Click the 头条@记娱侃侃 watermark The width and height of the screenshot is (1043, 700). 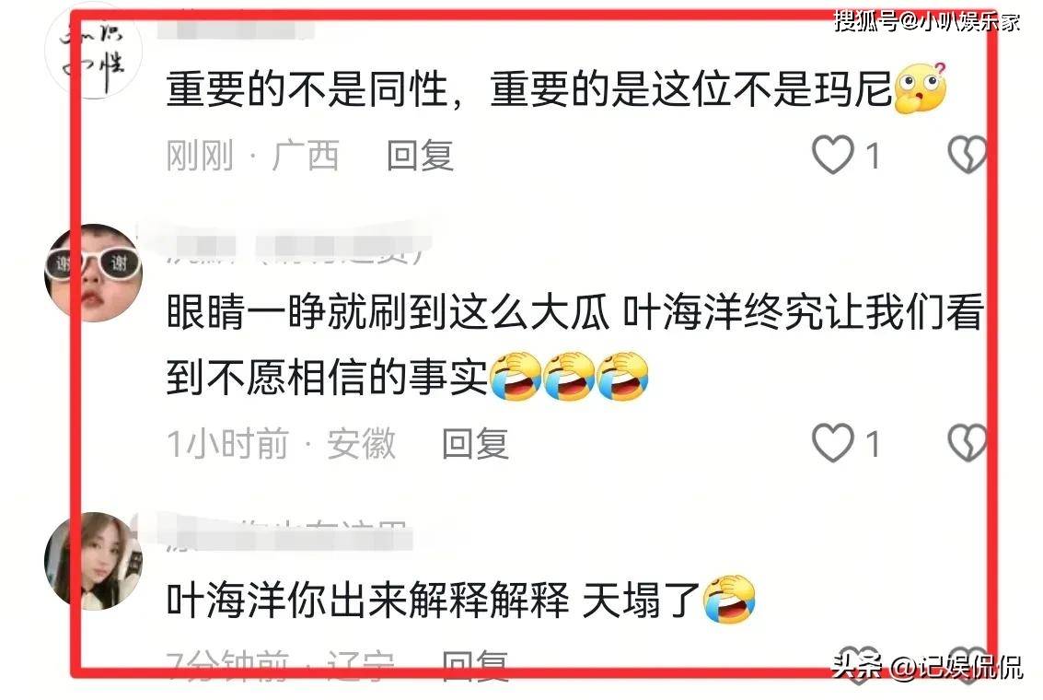point(927,666)
